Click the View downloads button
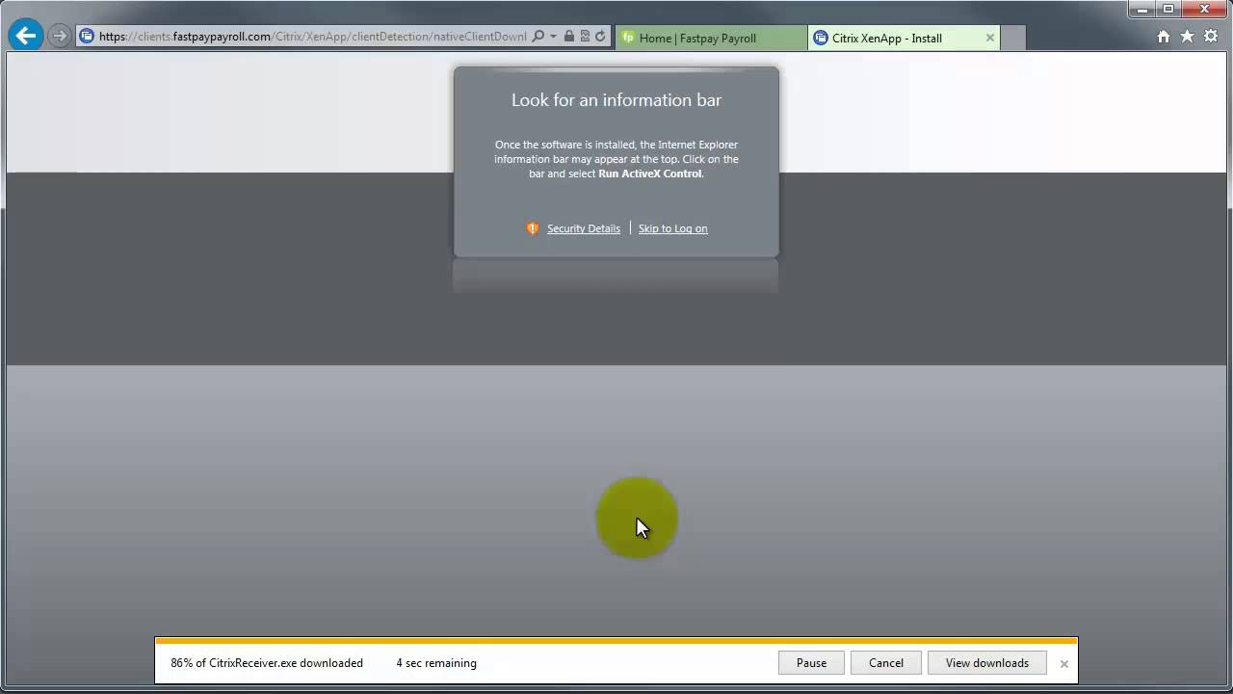 click(x=987, y=663)
